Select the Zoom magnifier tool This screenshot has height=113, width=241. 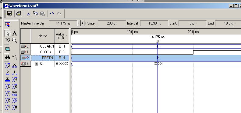click(x=14, y=40)
